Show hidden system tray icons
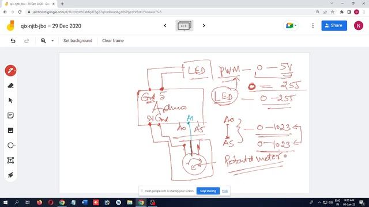369x207 pixels. point(319,202)
